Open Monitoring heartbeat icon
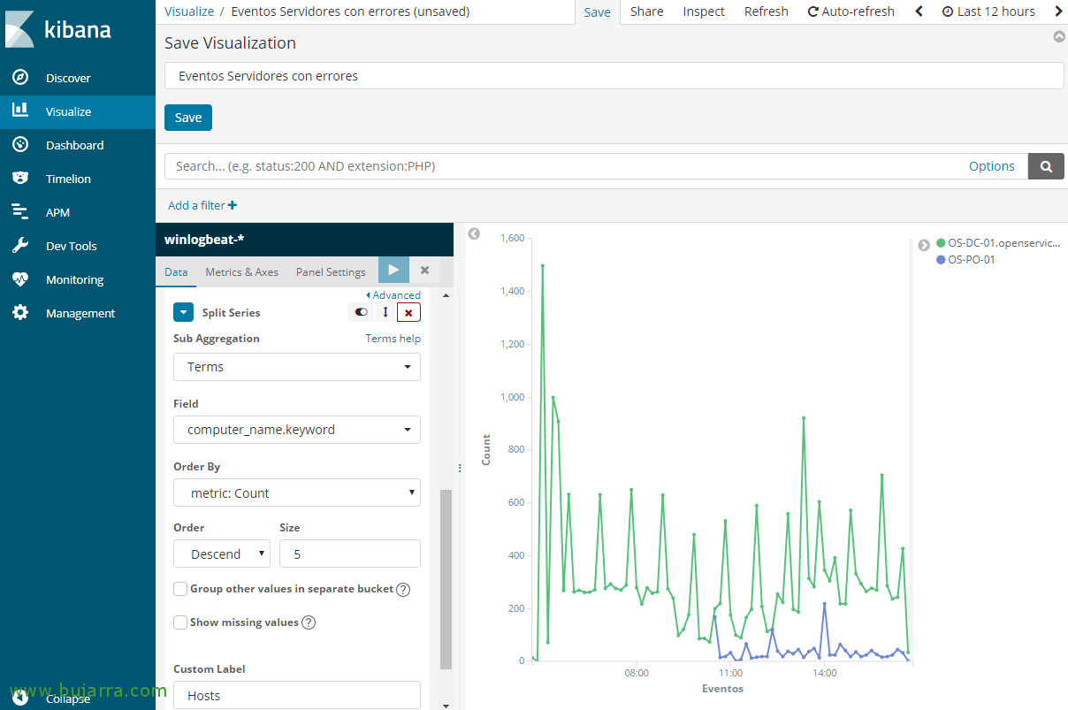 [20, 279]
